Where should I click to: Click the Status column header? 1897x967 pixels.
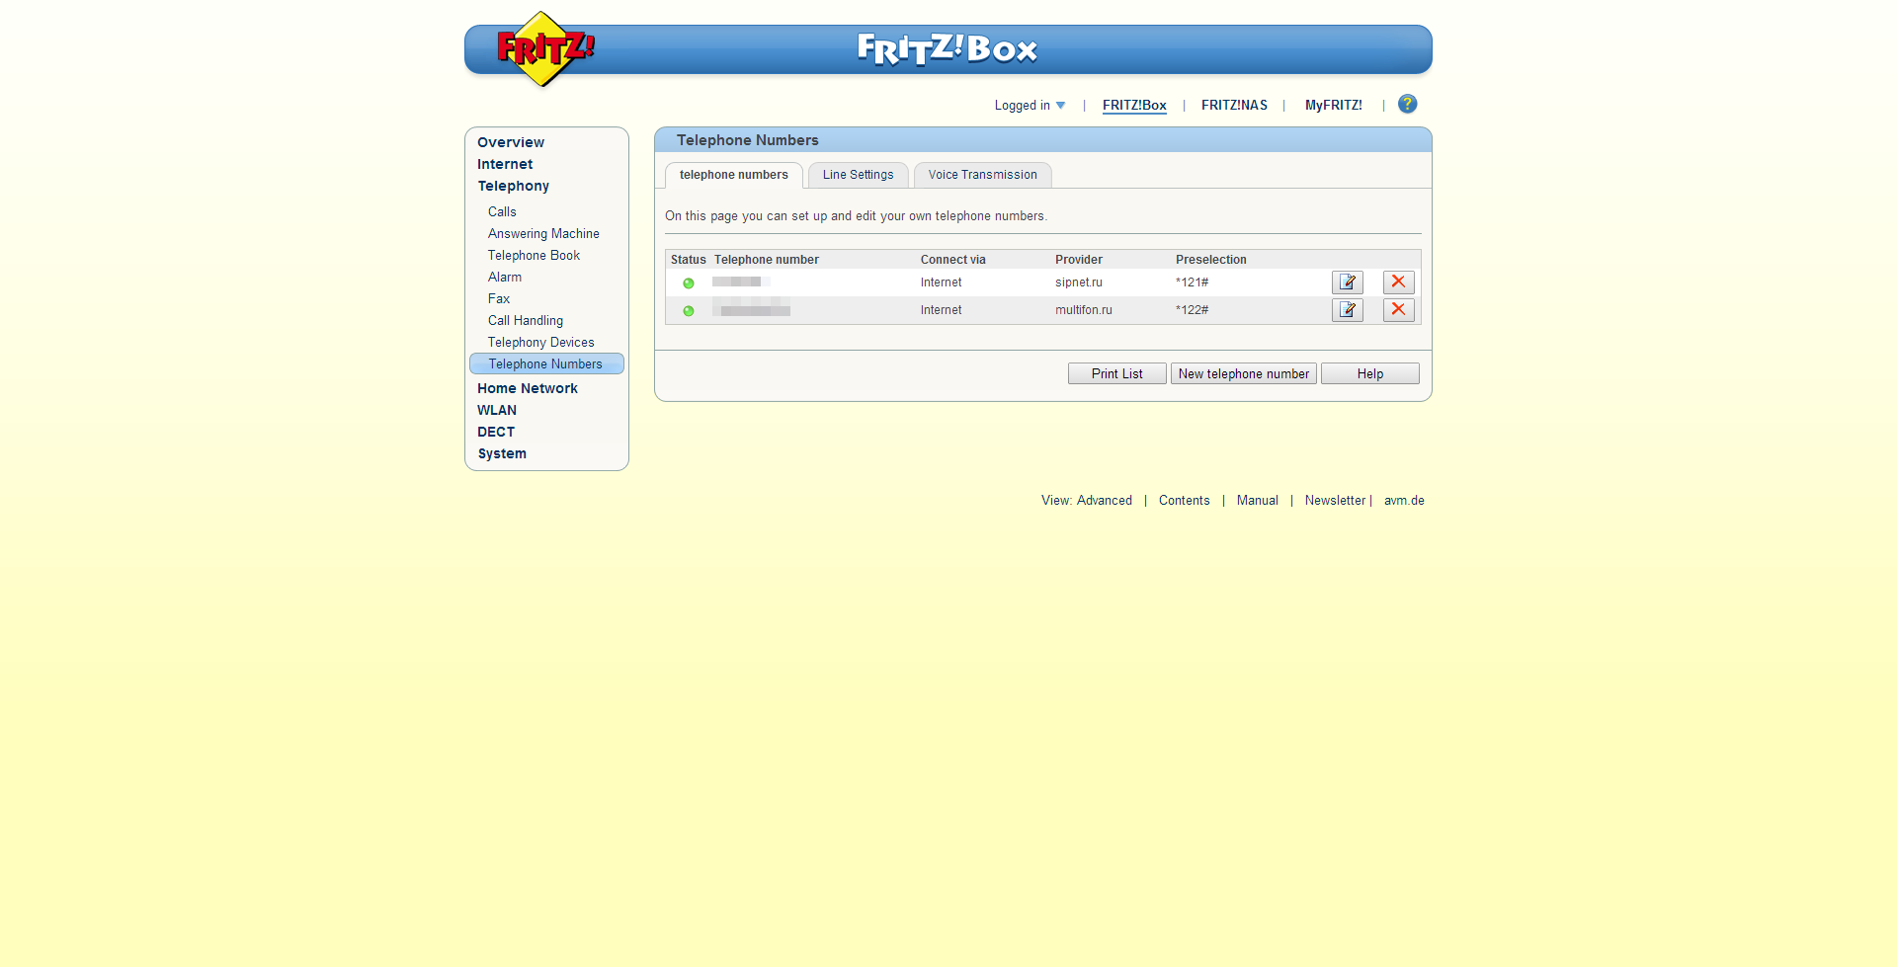pyautogui.click(x=689, y=260)
